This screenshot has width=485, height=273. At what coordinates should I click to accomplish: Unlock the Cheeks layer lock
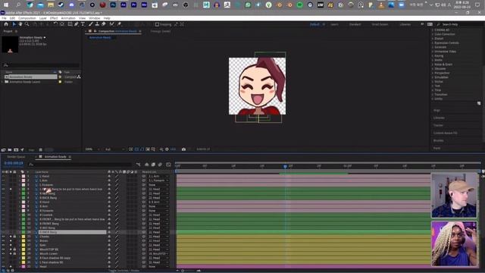coord(14,237)
